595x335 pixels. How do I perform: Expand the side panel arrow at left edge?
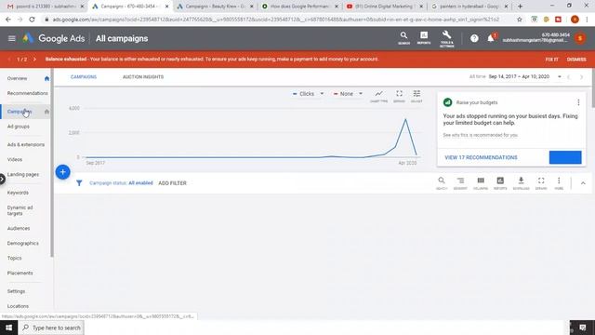2,179
